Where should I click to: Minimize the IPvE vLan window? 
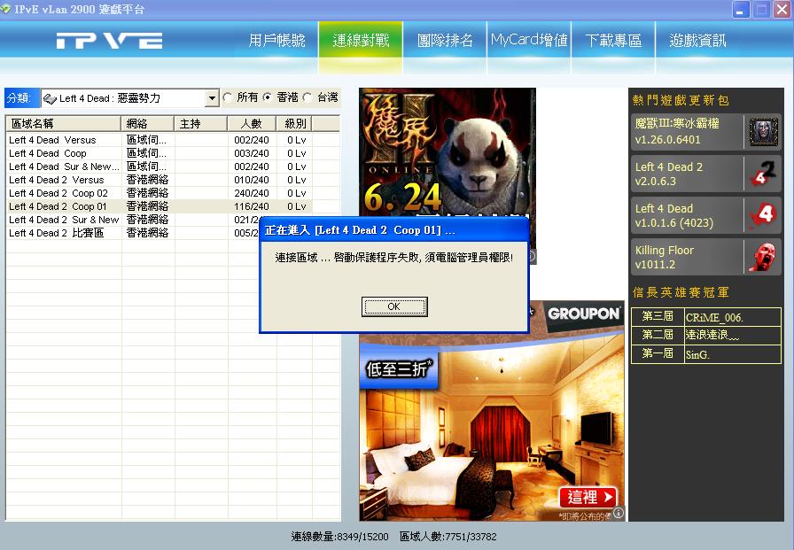740,10
